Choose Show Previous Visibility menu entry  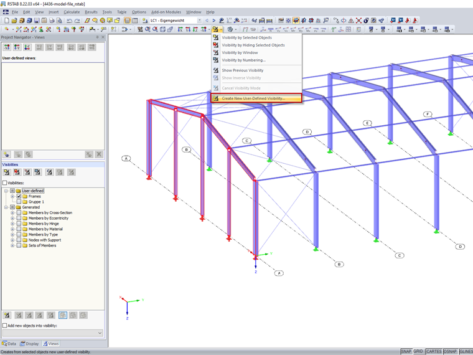point(256,70)
